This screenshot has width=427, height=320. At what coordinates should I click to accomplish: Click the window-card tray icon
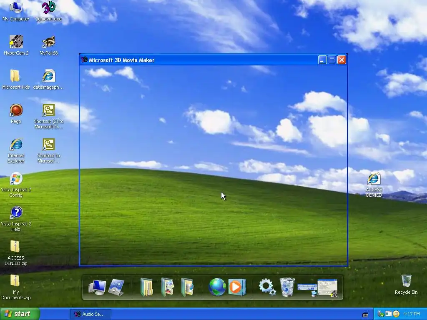tap(389, 314)
